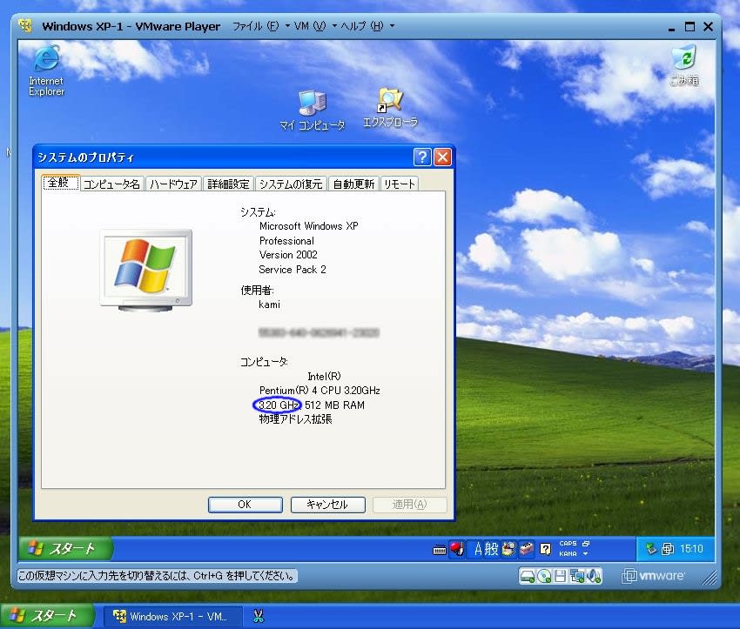Image resolution: width=740 pixels, height=629 pixels.
Task: Click the user name 'kami'
Action: 269,304
